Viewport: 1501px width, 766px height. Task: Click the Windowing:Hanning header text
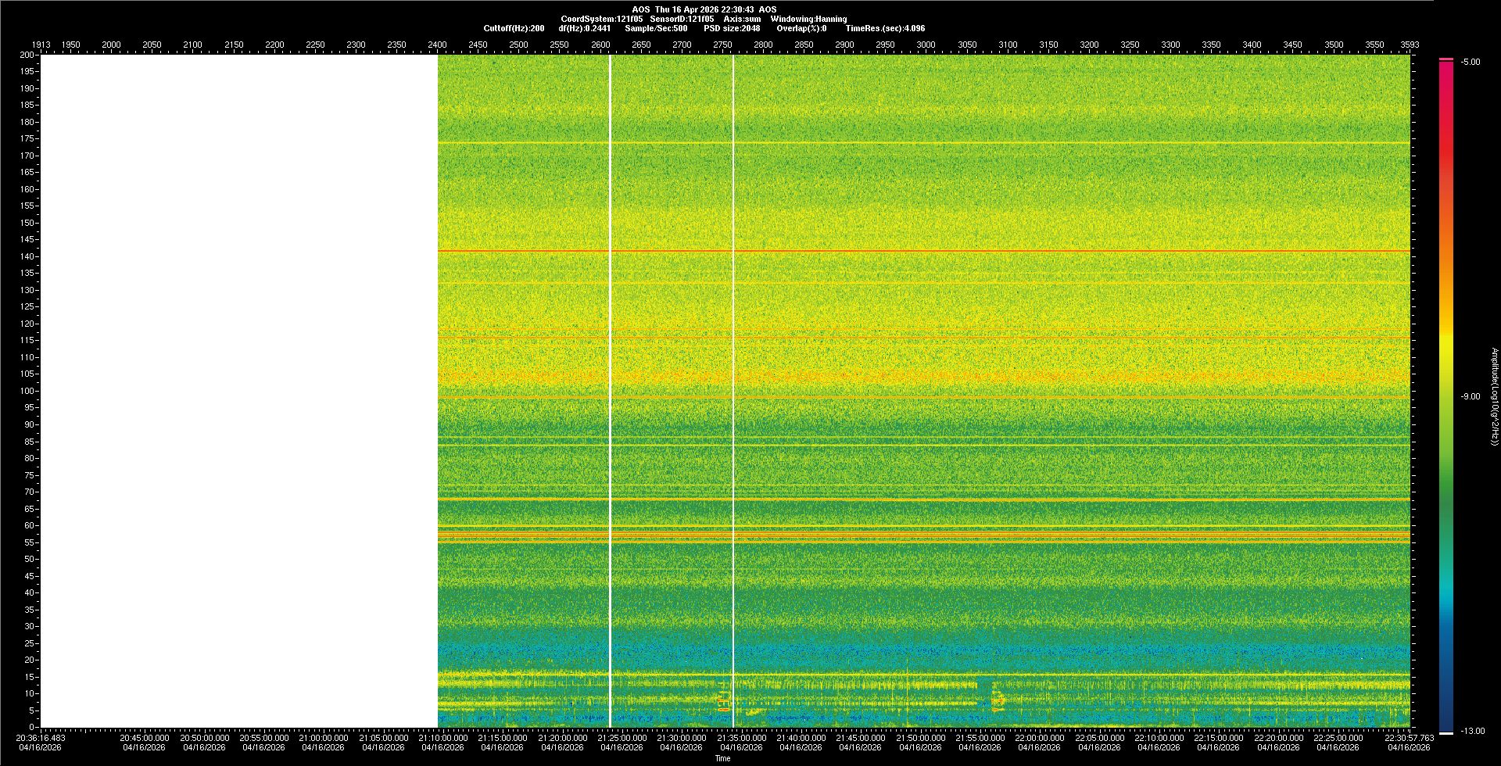(808, 19)
